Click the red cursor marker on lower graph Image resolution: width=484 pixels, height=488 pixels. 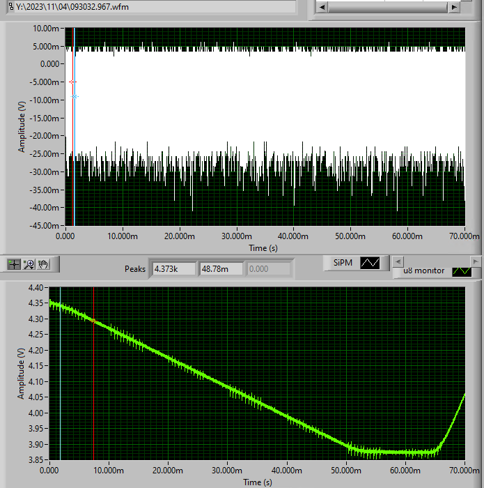point(93,321)
